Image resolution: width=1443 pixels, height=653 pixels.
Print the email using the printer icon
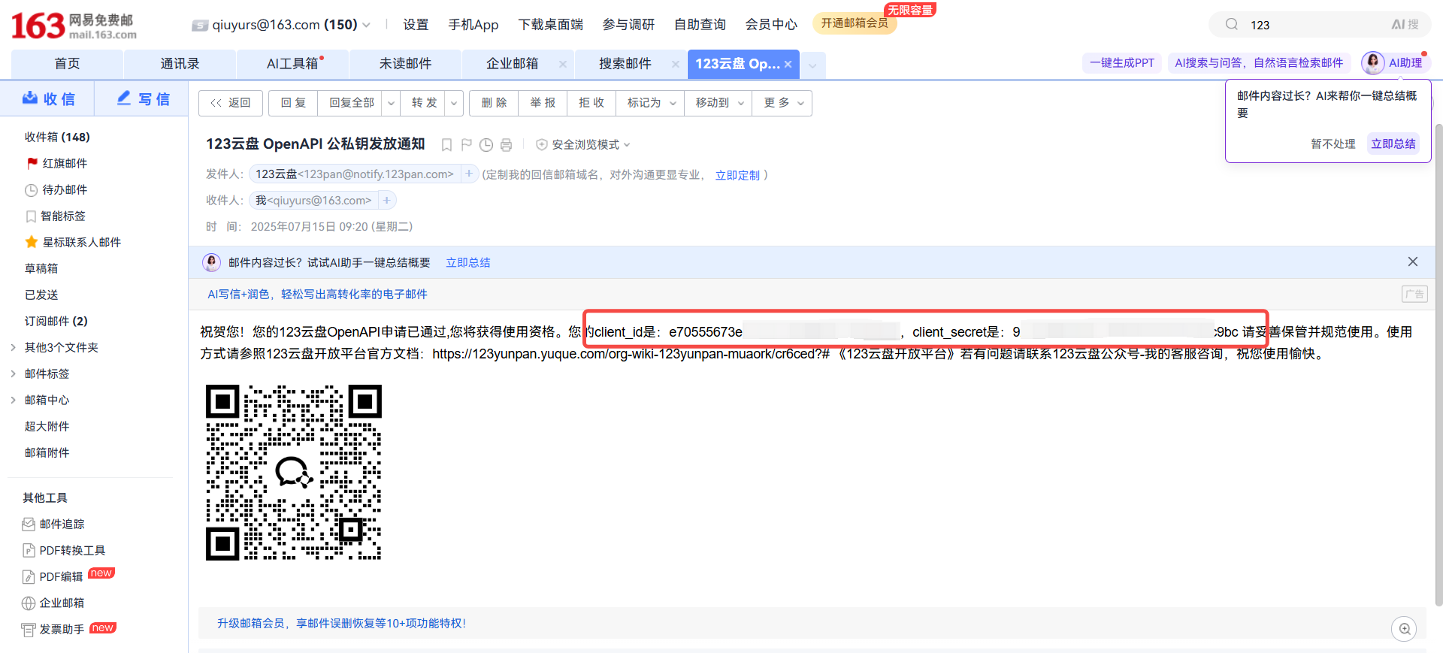click(x=506, y=144)
